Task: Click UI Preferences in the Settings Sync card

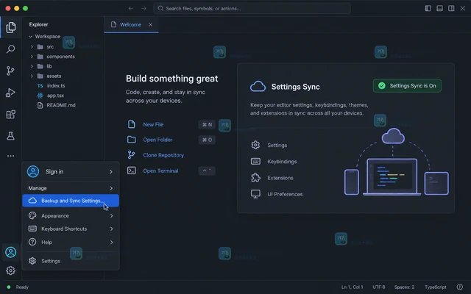Action: click(285, 194)
